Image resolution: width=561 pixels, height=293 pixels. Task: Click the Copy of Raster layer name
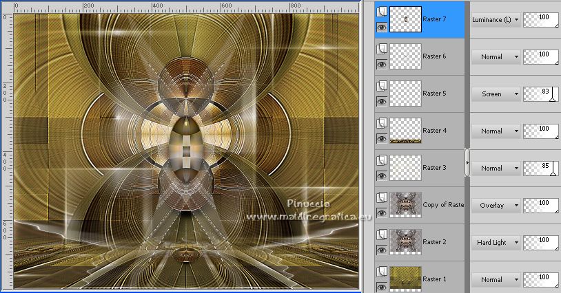pos(443,205)
